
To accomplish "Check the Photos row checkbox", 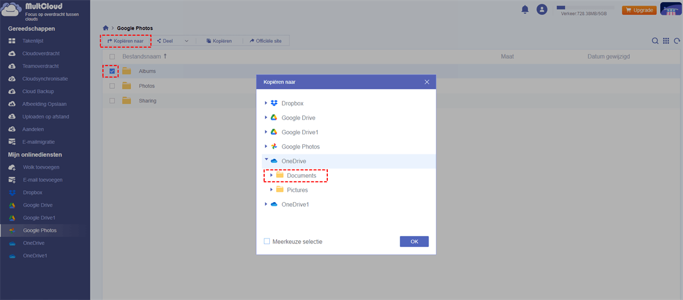I will [x=112, y=86].
